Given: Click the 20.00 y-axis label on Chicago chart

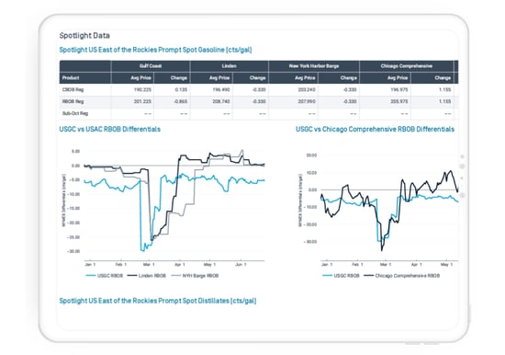Looking at the screenshot, I should tap(311, 155).
